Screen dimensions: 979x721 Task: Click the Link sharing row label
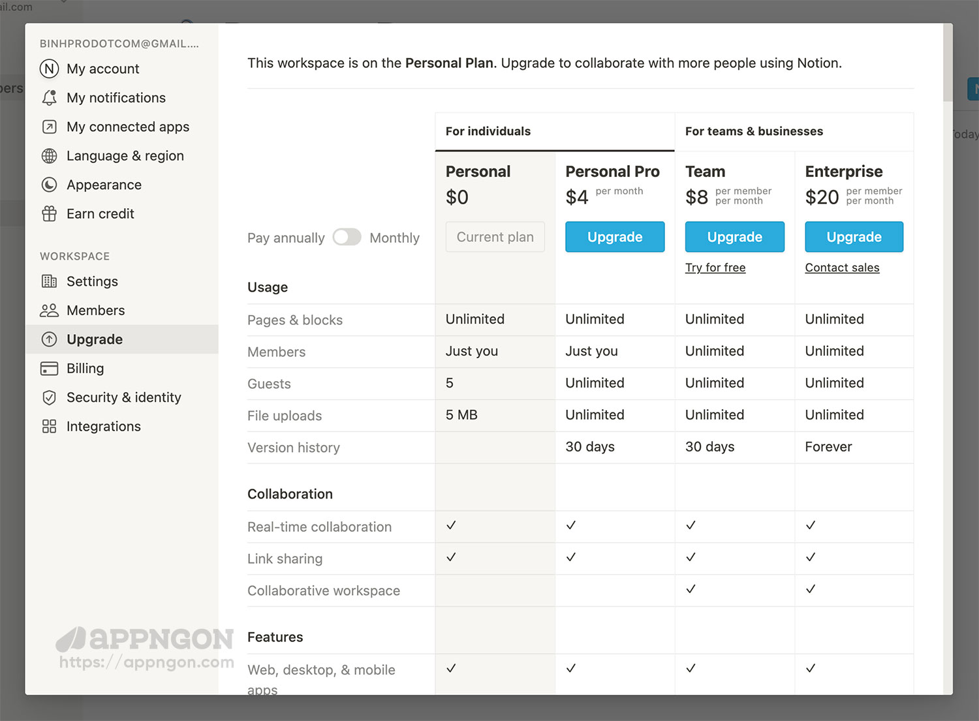click(x=285, y=559)
